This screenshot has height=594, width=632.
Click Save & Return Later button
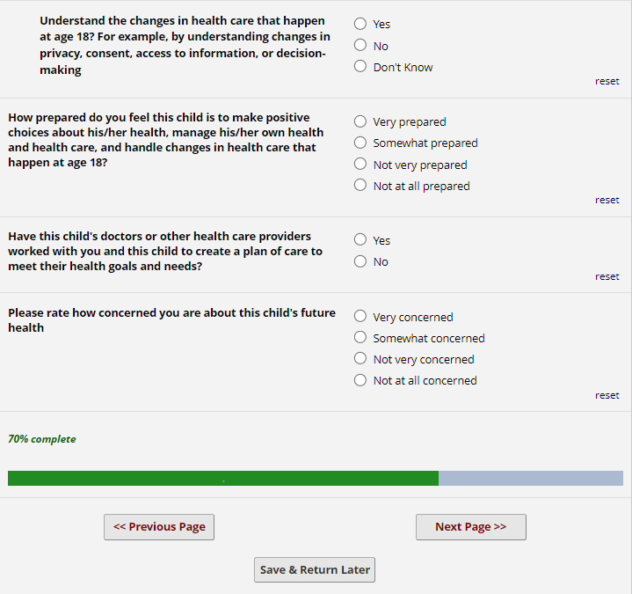pos(315,569)
